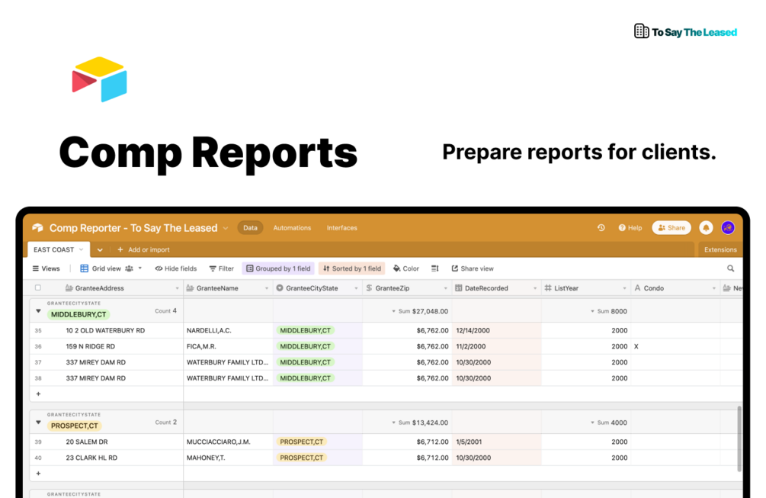Click the search magnifier icon
Viewport: 766px width, 498px height.
[x=730, y=268]
